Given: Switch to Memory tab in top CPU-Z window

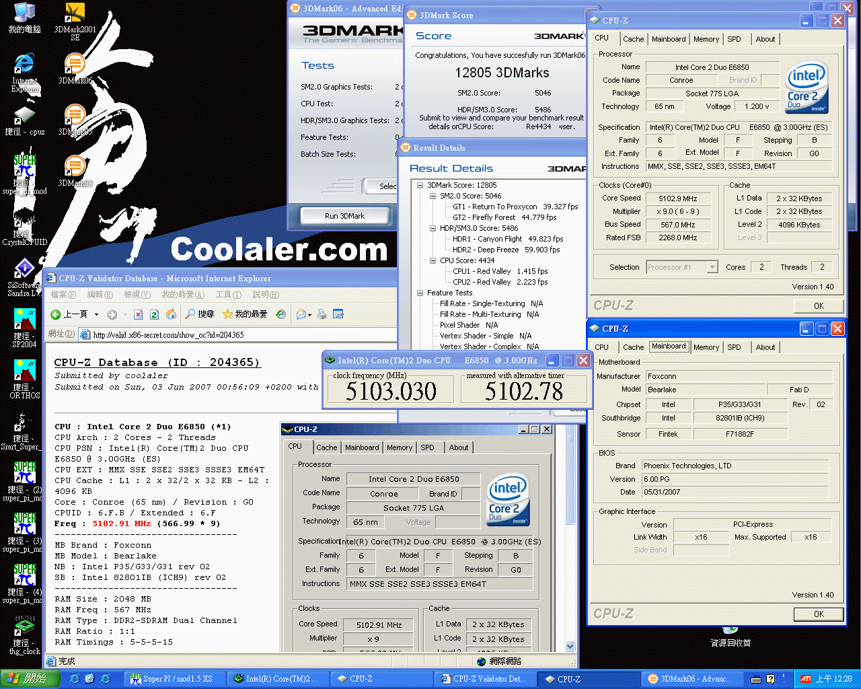Looking at the screenshot, I should [706, 39].
